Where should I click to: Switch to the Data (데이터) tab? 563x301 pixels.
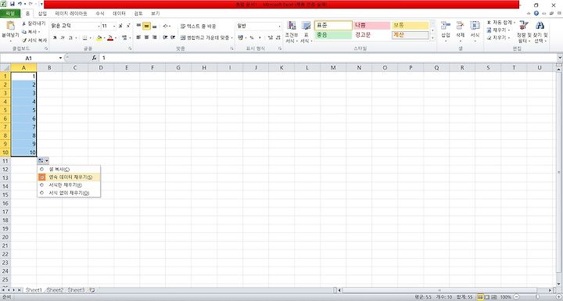pos(119,13)
